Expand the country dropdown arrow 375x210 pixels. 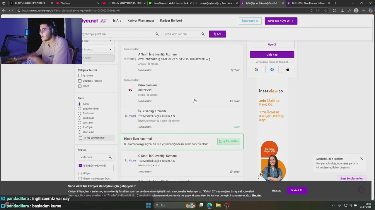click(x=110, y=41)
